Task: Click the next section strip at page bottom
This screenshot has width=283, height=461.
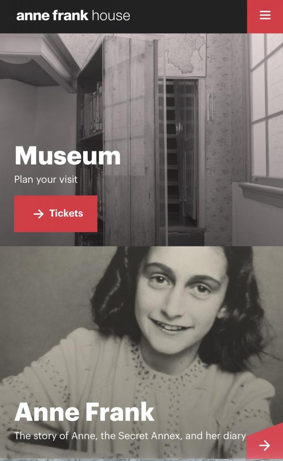Action: (141, 460)
